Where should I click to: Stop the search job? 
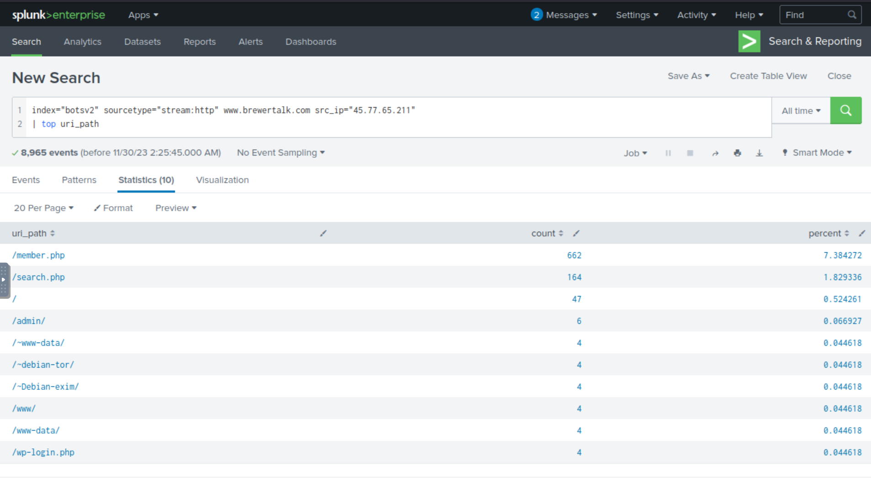click(x=690, y=153)
